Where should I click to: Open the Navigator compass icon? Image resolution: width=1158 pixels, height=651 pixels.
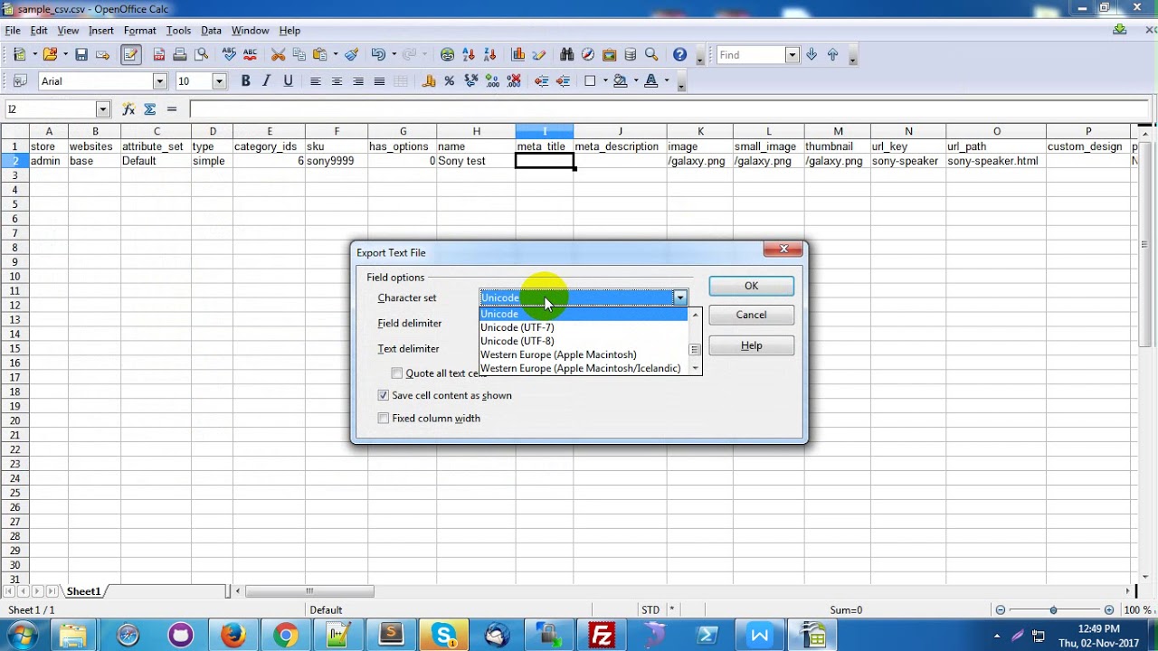(588, 55)
